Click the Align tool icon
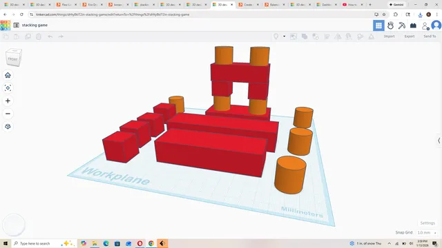 click(x=327, y=37)
